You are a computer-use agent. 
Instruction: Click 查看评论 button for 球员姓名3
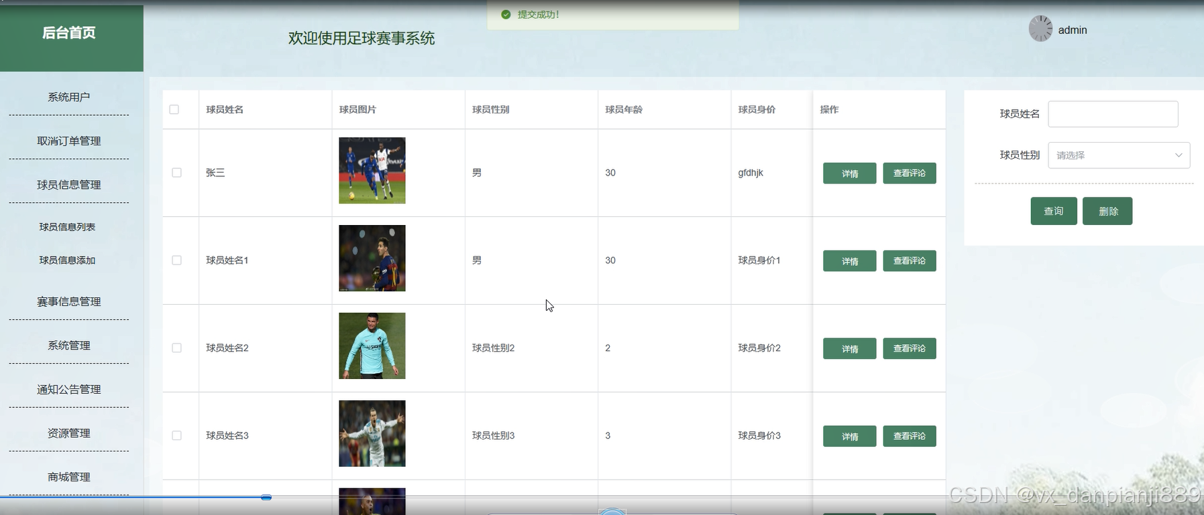coord(910,437)
